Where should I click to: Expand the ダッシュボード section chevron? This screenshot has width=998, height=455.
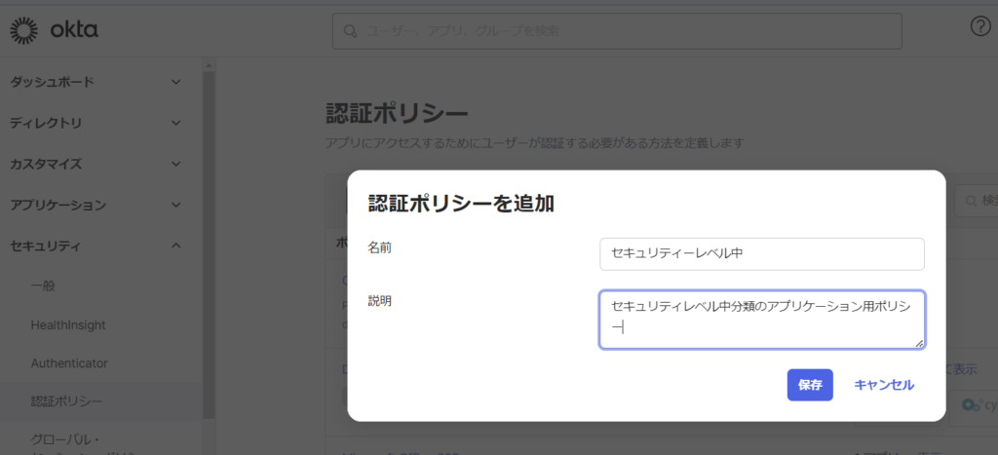(176, 82)
